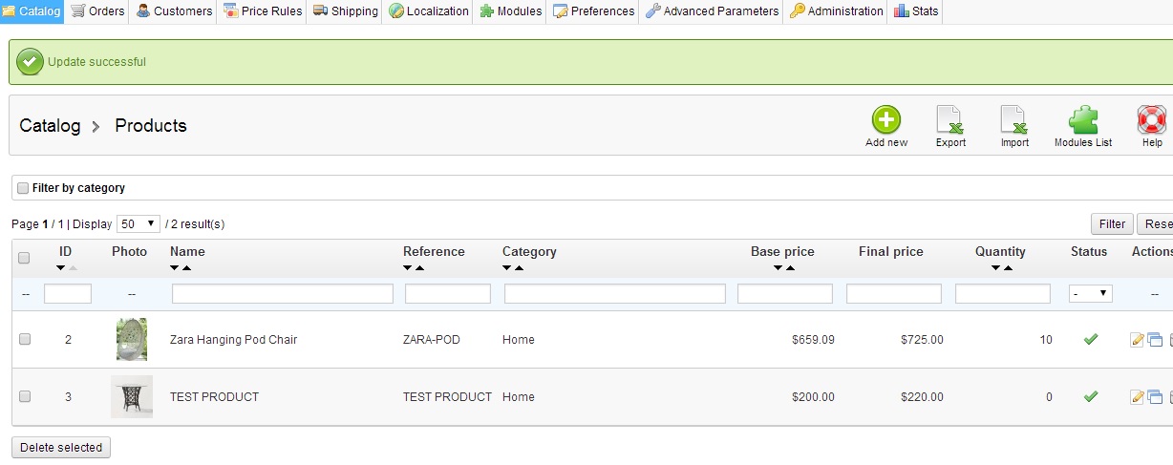Sort ID column descending with the down arrow
Image resolution: width=1173 pixels, height=465 pixels.
[60, 268]
